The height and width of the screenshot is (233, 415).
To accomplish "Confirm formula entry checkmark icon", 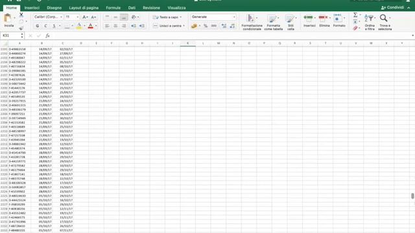I will (39, 36).
